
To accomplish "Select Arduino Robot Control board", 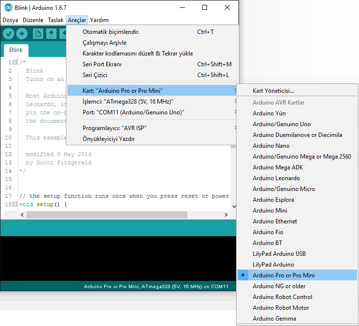I will (297, 297).
